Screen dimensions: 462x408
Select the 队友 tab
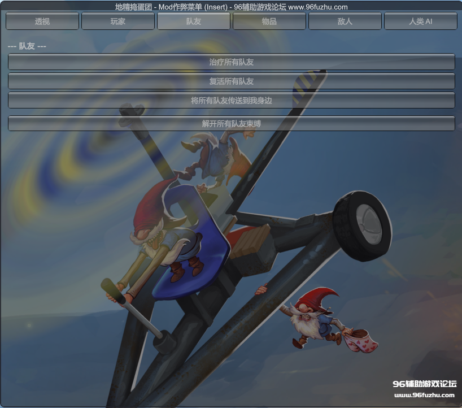pos(194,21)
